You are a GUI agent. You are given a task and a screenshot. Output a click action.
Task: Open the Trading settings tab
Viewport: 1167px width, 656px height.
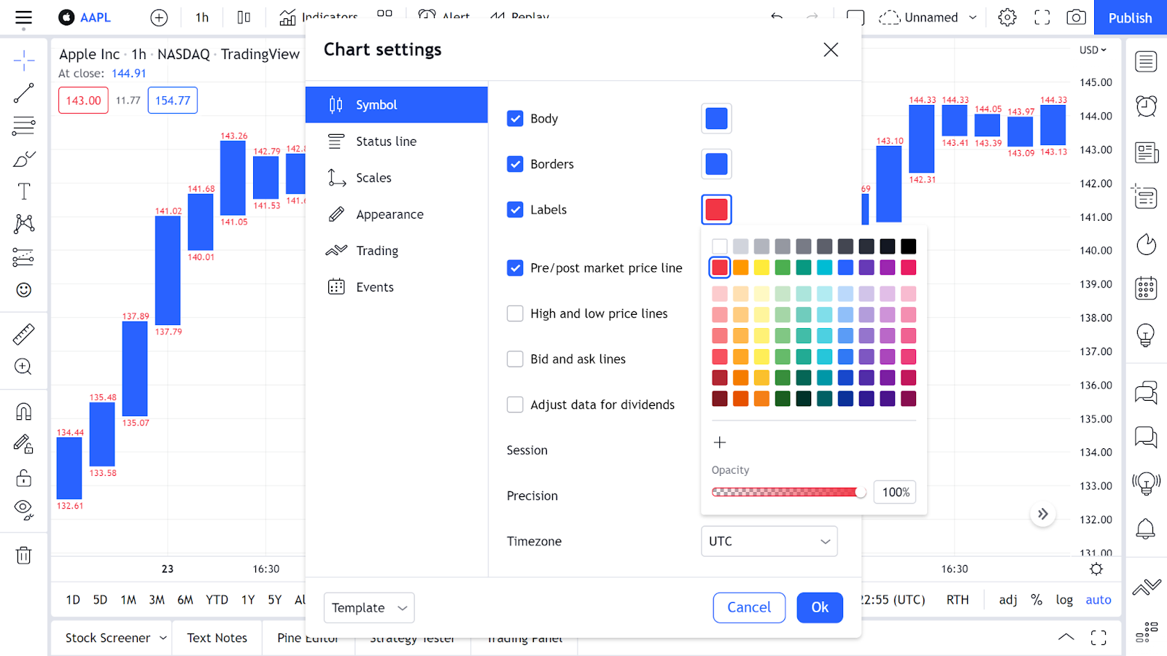tap(397, 251)
